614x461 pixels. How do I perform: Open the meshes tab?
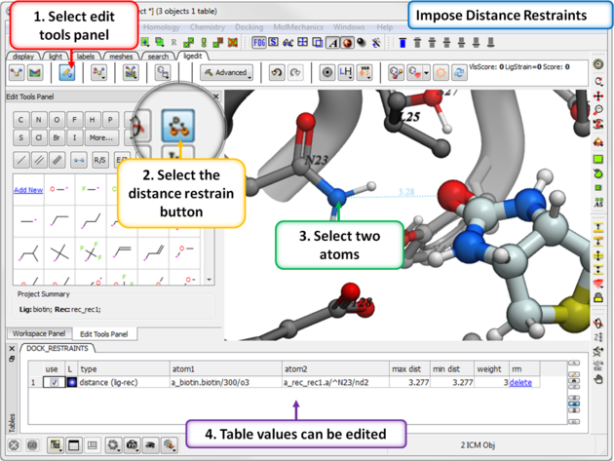click(122, 57)
